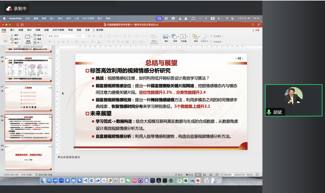This screenshot has height=193, width=325.
Task: Click the text highlight color swatch
Action: point(92,42)
